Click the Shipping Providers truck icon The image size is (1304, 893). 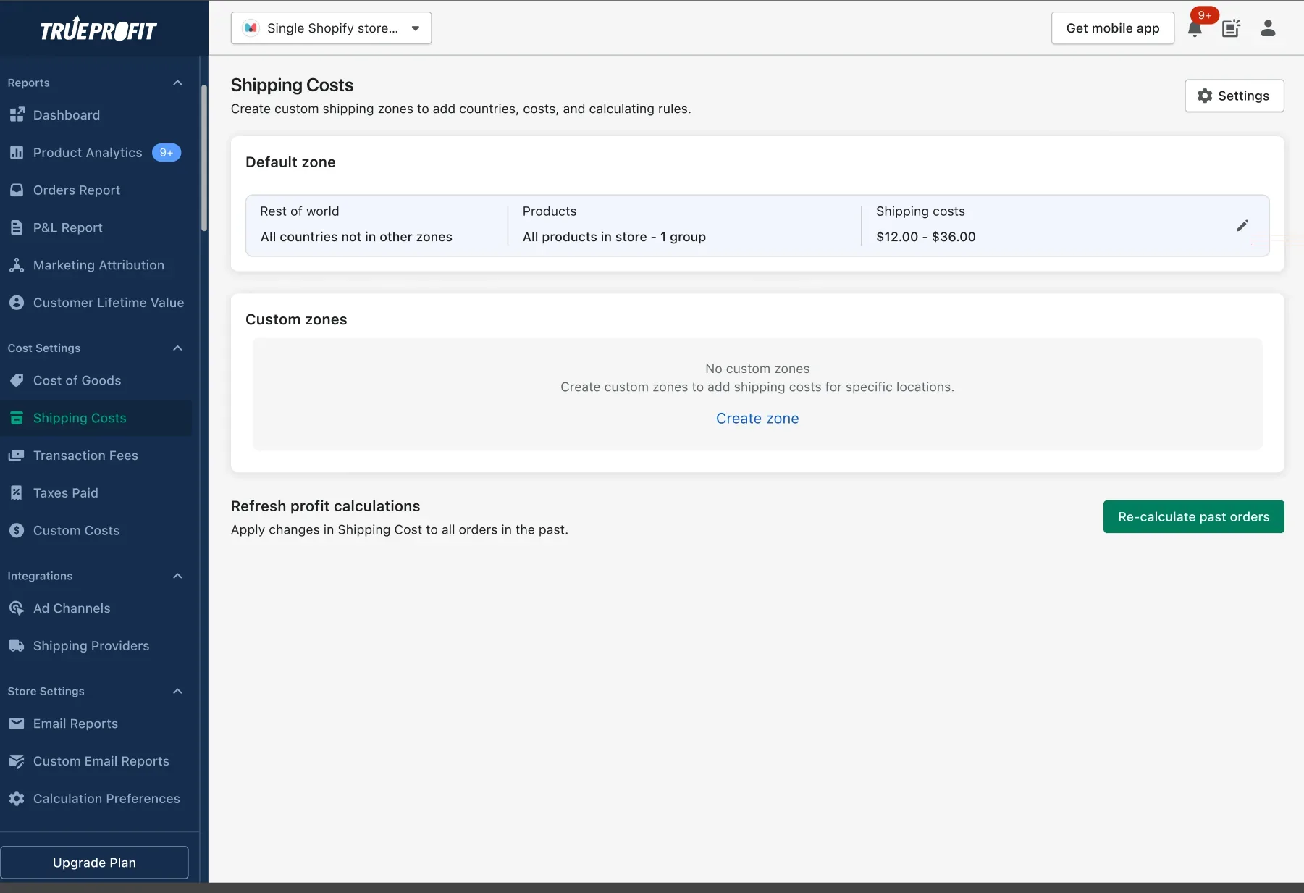pyautogui.click(x=17, y=646)
